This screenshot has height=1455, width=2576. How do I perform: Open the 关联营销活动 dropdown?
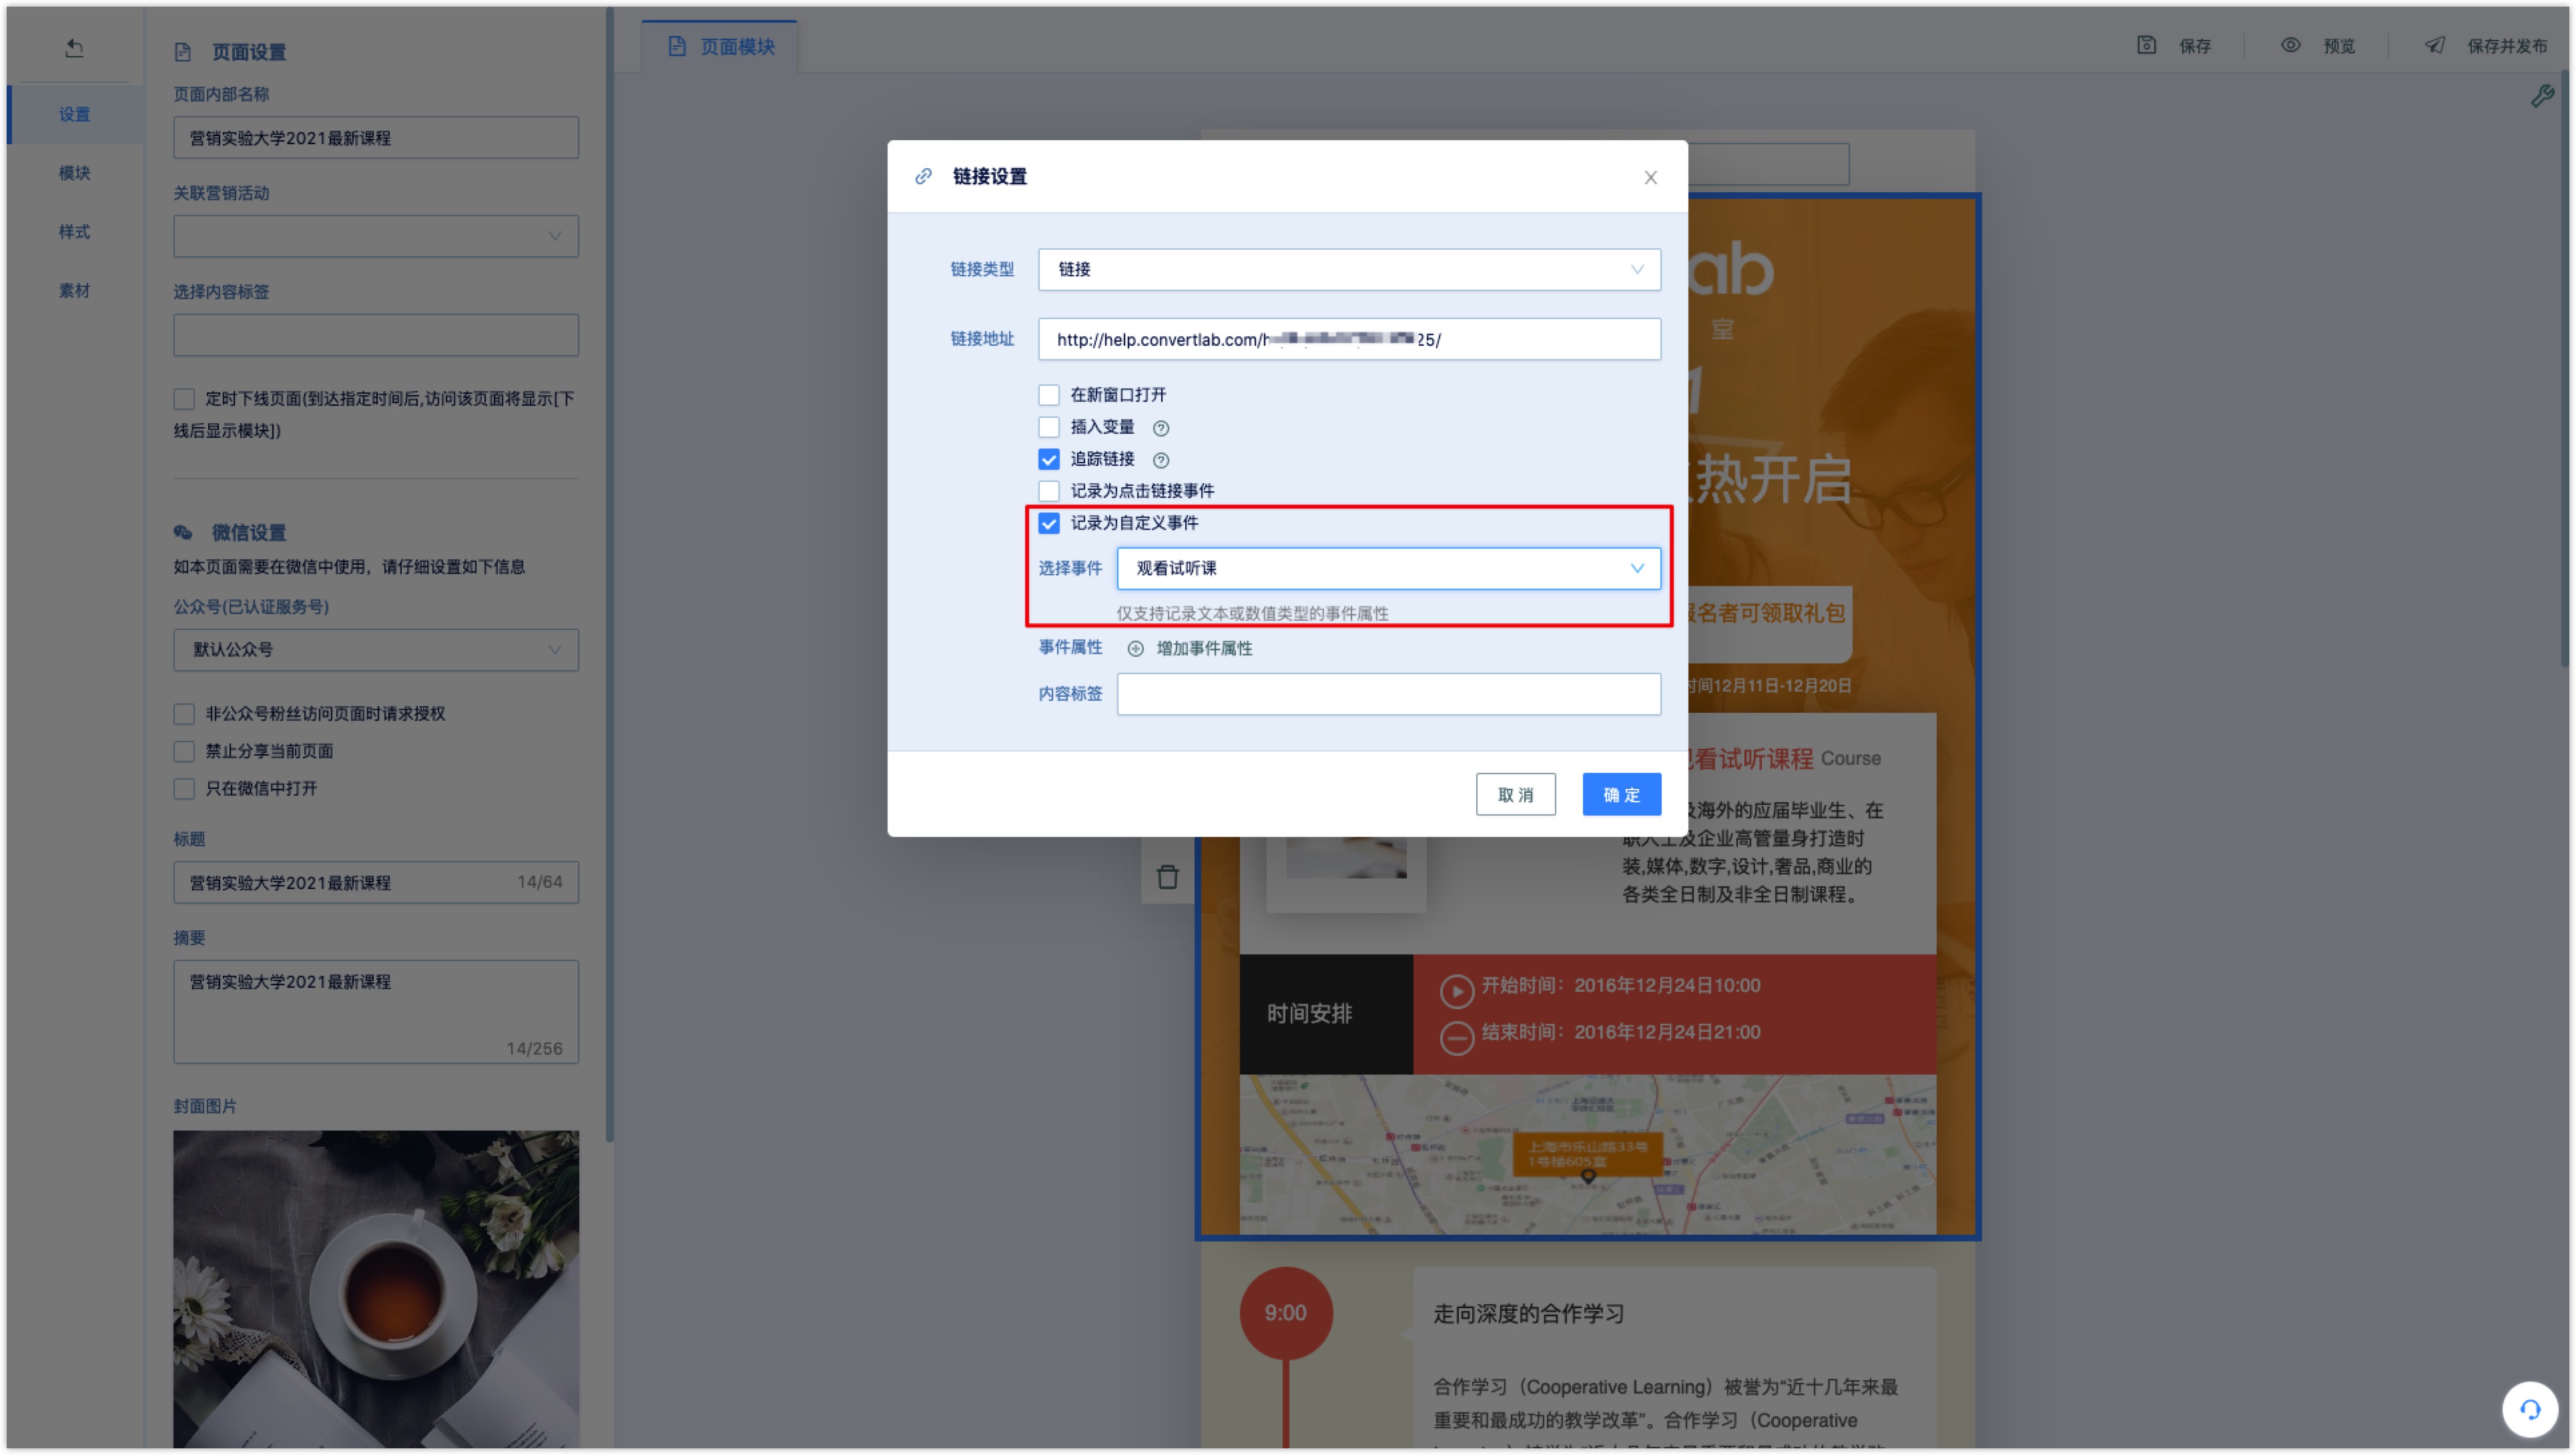click(x=376, y=236)
